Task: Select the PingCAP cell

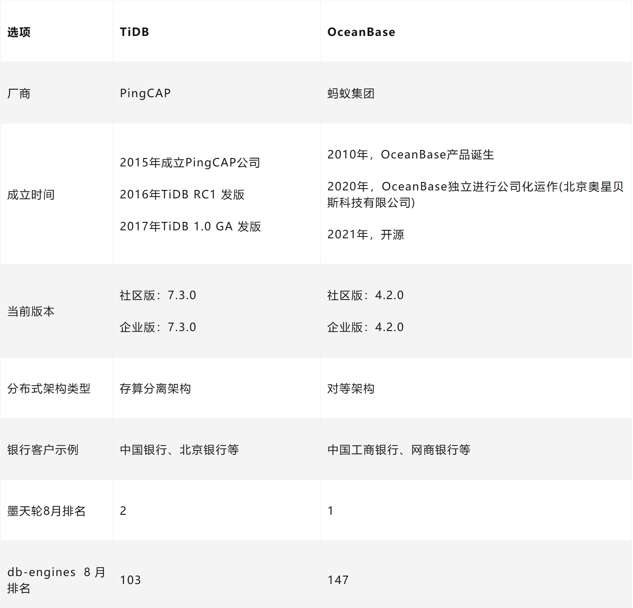Action: (145, 93)
